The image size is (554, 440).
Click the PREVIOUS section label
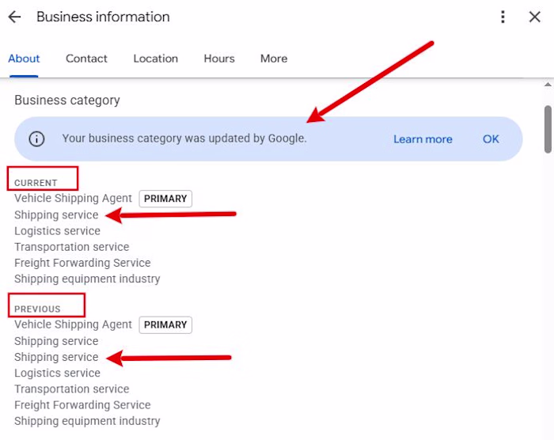coord(37,309)
